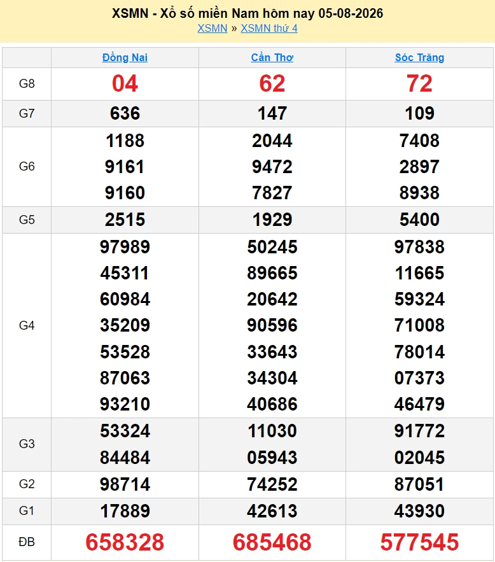Click G2 number 98714
This screenshot has width=495, height=562.
pyautogui.click(x=125, y=484)
